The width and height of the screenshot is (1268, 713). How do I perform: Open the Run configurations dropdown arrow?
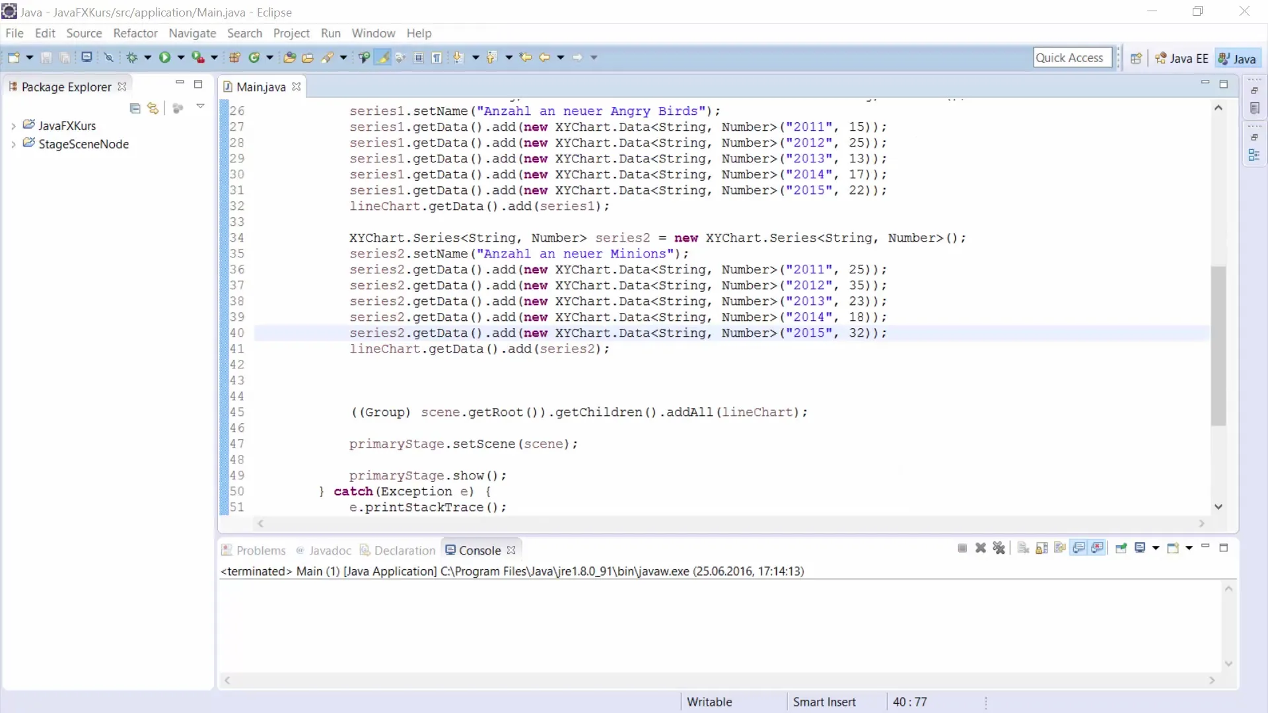click(x=181, y=57)
